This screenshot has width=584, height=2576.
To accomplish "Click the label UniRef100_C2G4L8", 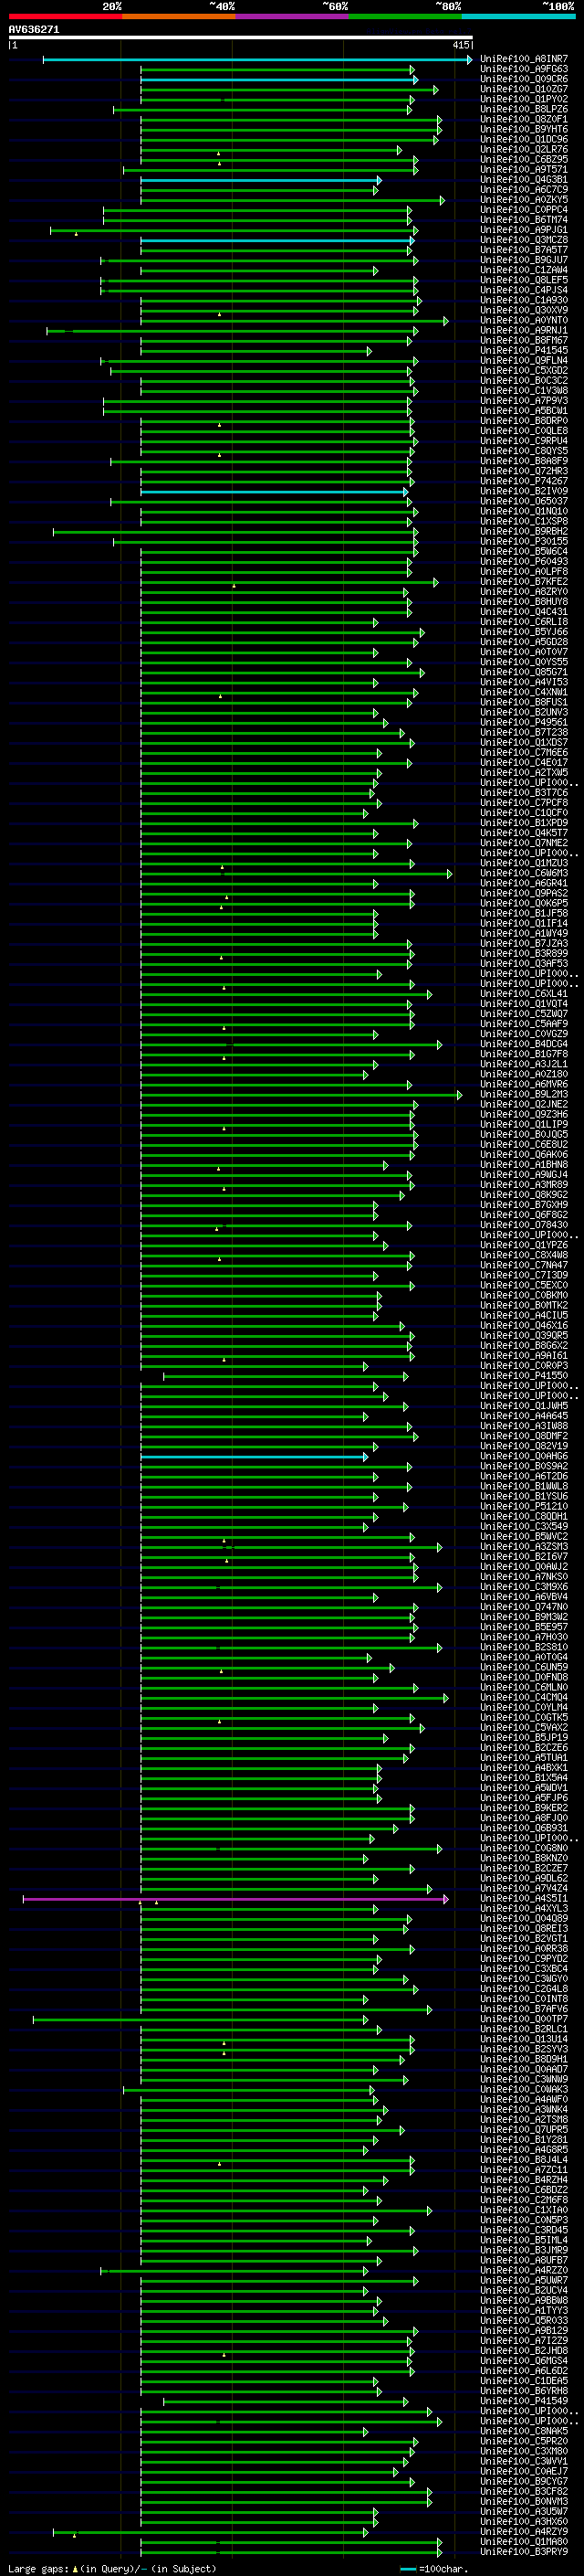I will 523,1988.
